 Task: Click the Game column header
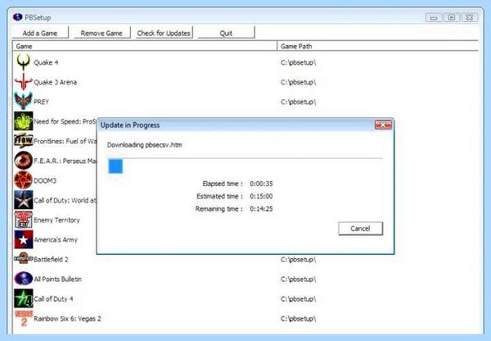click(x=145, y=46)
